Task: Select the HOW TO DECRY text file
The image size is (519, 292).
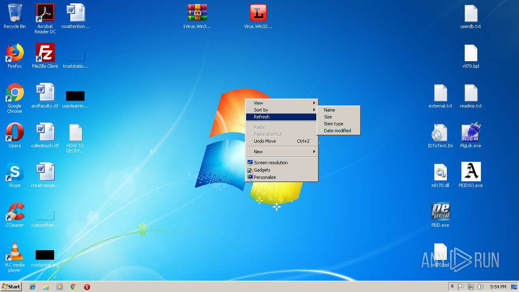Action: tap(75, 138)
